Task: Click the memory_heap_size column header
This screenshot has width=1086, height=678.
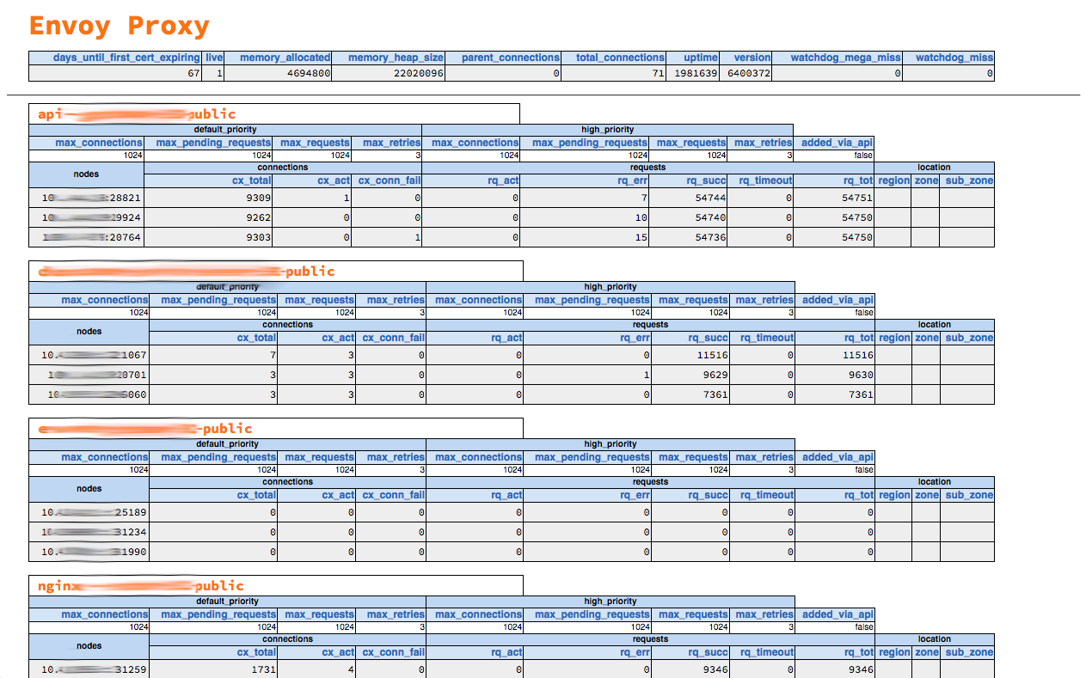Action: tap(396, 58)
